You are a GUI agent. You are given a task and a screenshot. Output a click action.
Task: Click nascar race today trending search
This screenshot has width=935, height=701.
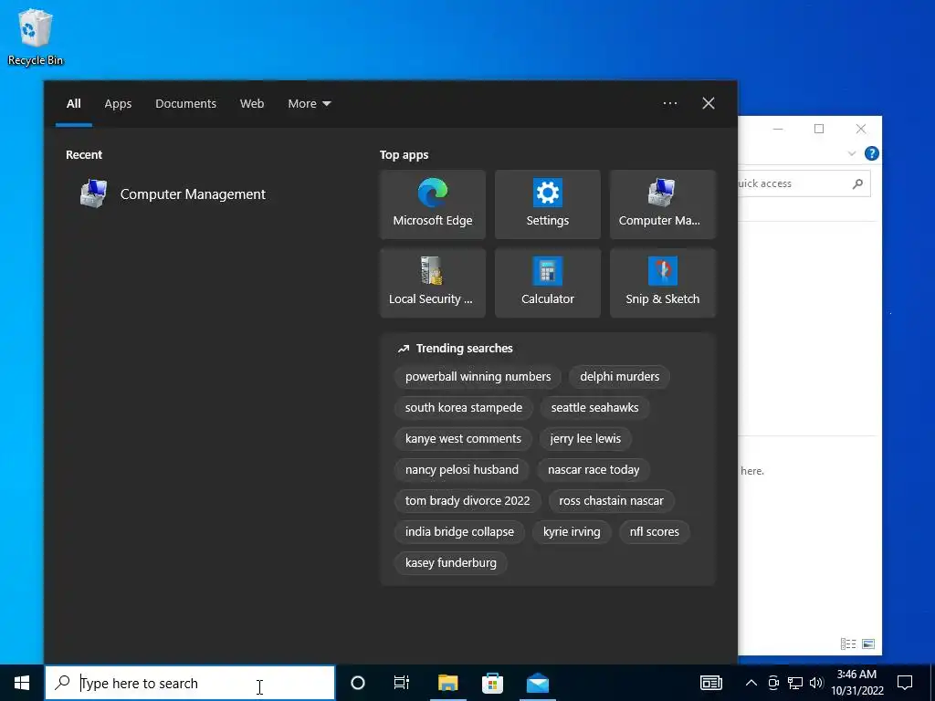[594, 470]
